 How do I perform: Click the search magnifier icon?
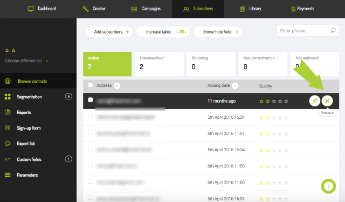[333, 30]
